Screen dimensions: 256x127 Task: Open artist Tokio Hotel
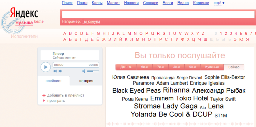(192, 98)
